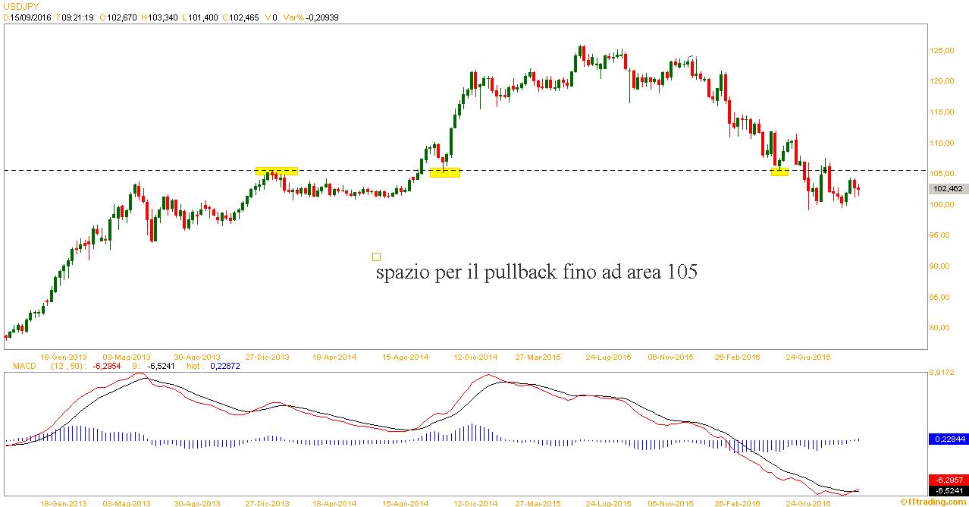The height and width of the screenshot is (507, 969).
Task: Click the 12-Dic-2014 label on the upper time axis
Action: pyautogui.click(x=475, y=357)
